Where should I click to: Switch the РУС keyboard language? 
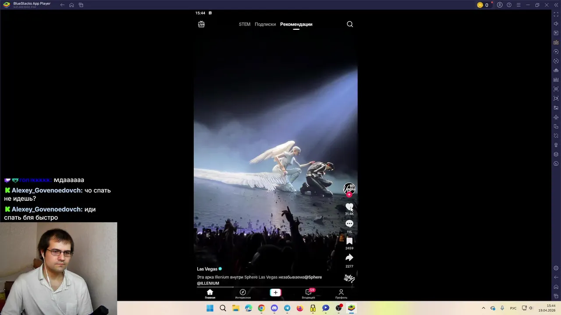coord(513,308)
